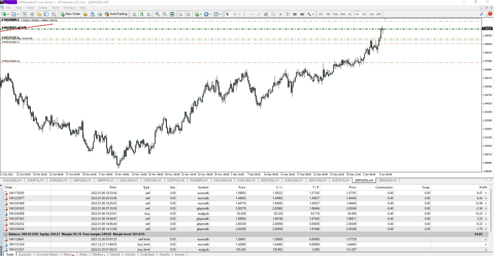Switch timeframe to MN

point(378,14)
